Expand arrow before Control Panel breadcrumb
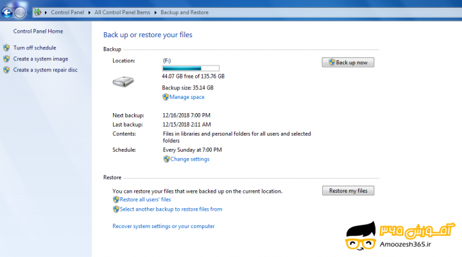462x257 pixels. coord(46,12)
